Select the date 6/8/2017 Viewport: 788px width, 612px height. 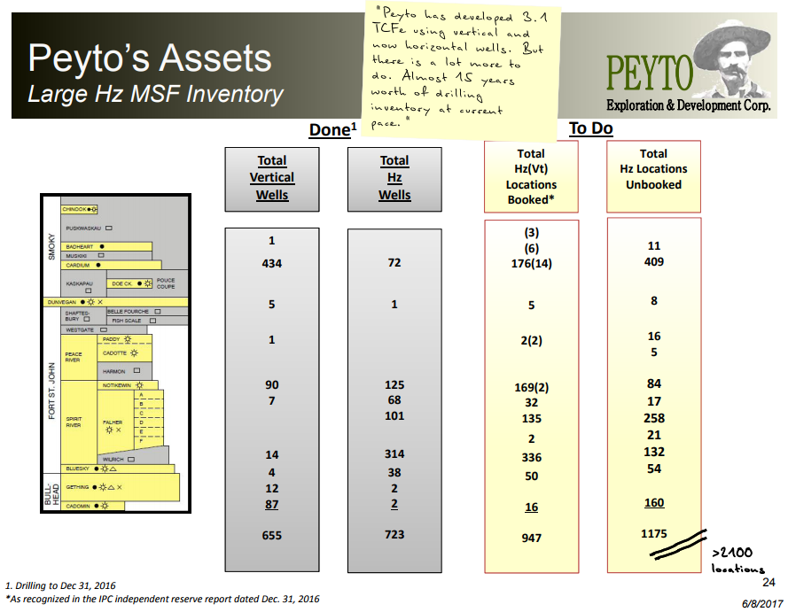pyautogui.click(x=763, y=604)
